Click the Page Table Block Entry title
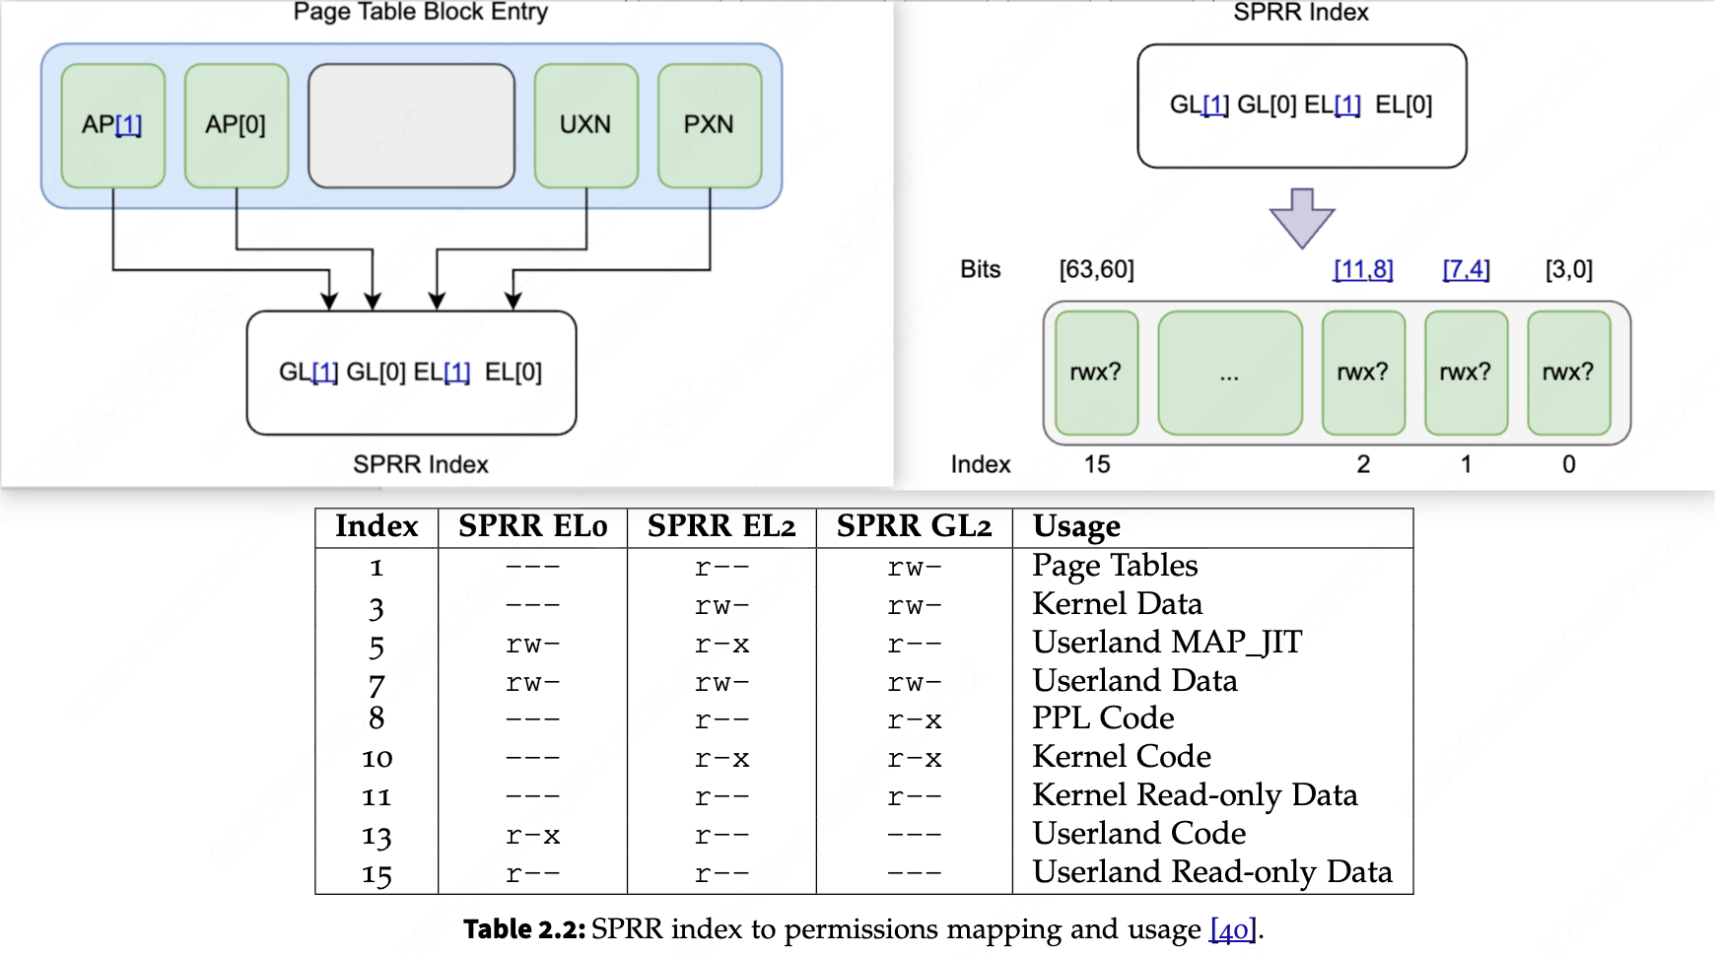1715x956 pixels. 421,13
